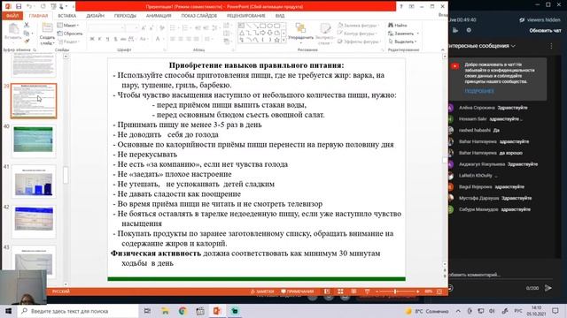
Task: Click weather 8°C Солнечно widget
Action: 427,311
